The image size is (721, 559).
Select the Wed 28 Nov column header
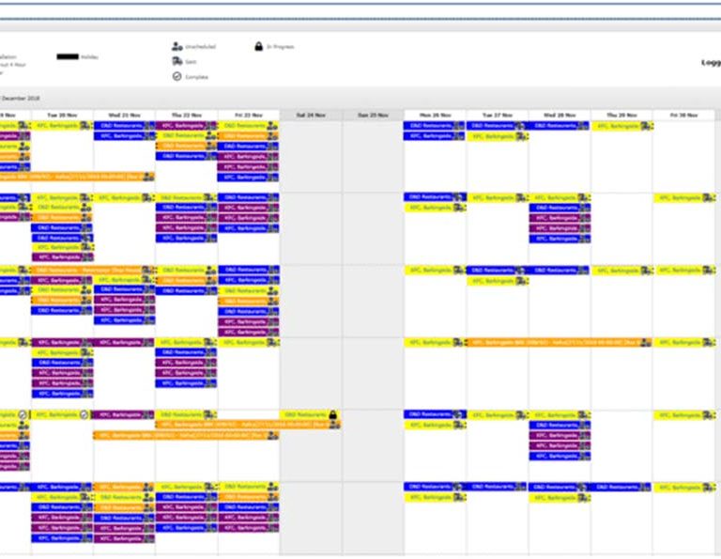point(560,115)
